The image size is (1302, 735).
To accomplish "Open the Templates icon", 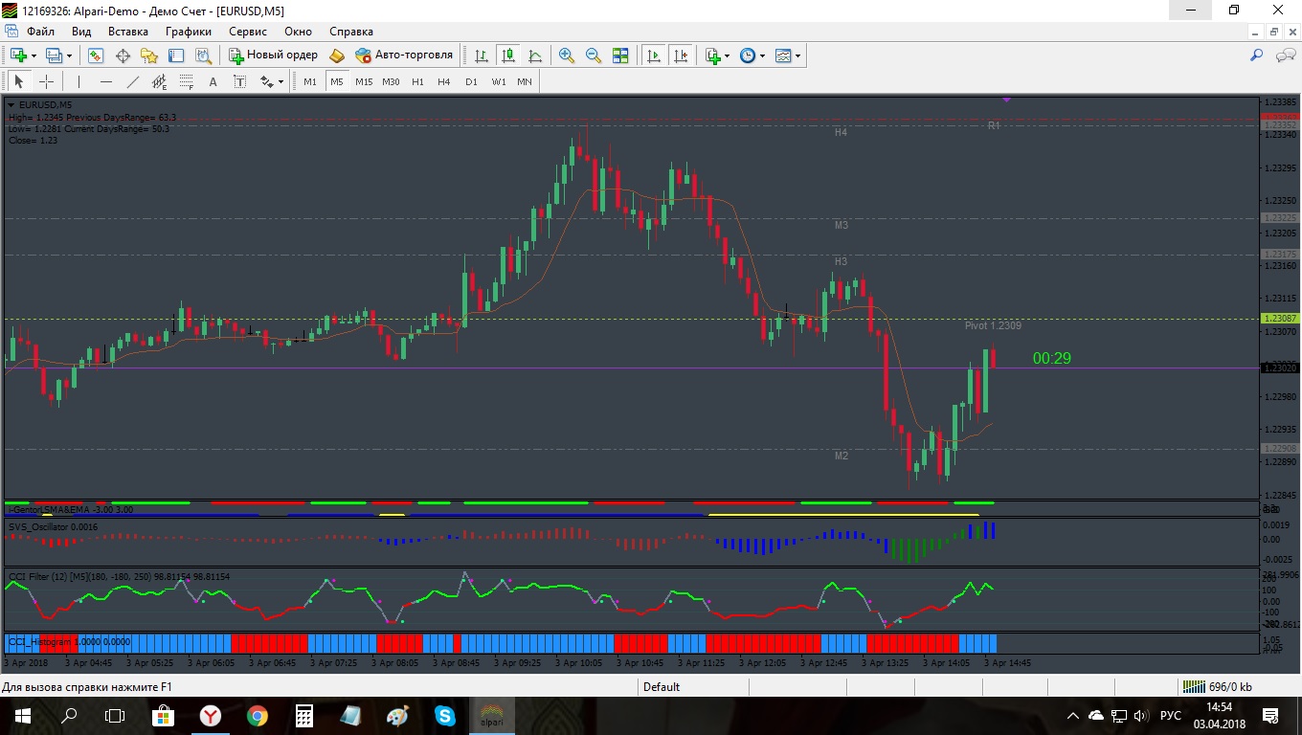I will [x=783, y=56].
